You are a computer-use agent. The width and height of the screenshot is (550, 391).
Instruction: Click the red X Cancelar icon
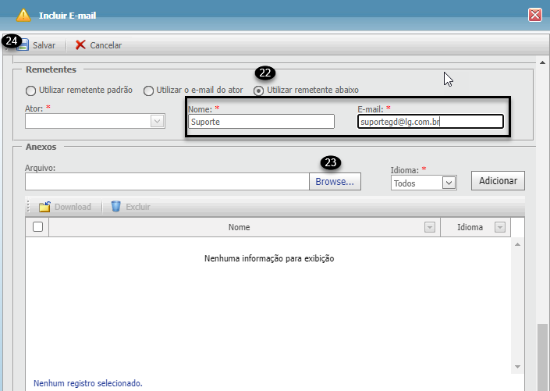[x=80, y=45]
